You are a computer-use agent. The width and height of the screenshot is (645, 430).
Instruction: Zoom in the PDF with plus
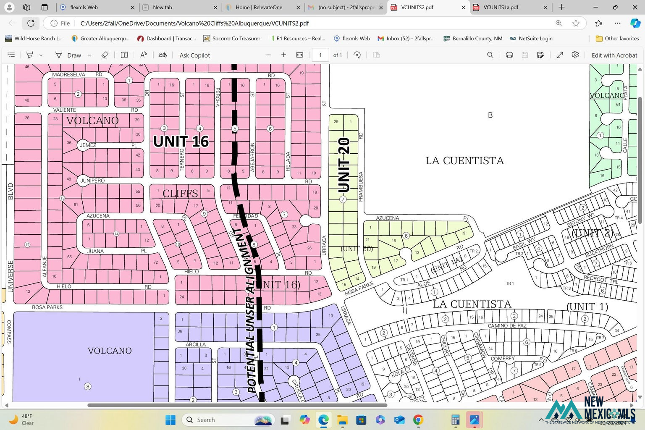pyautogui.click(x=284, y=55)
